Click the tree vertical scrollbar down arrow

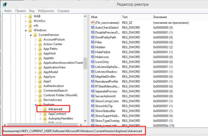coord(85,121)
